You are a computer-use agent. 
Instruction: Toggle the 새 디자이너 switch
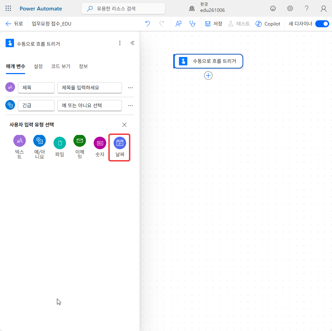322,24
